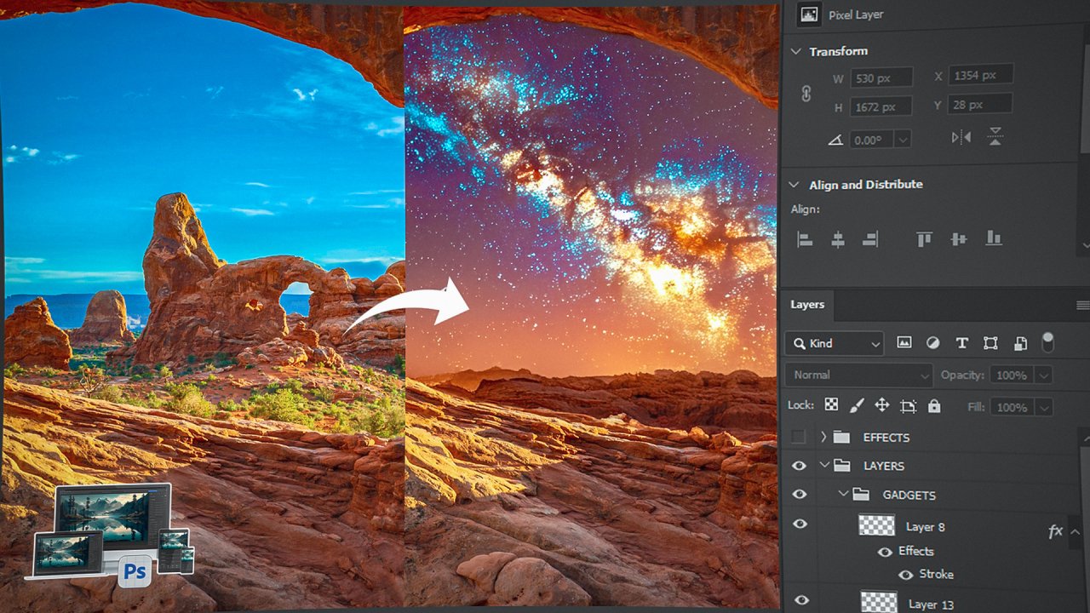Hide the GADGETS group
This screenshot has height=613, width=1090.
point(799,494)
